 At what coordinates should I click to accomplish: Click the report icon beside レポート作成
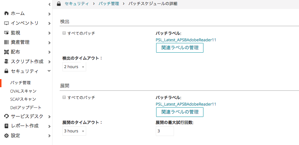6,126
